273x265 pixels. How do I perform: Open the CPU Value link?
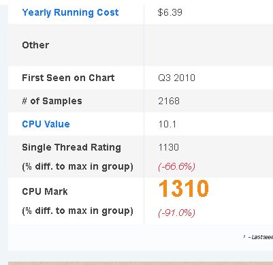pyautogui.click(x=46, y=124)
